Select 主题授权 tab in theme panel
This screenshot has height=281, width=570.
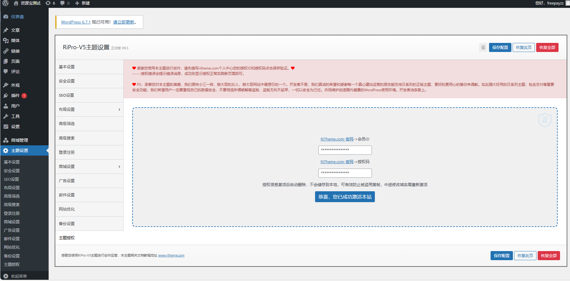click(x=89, y=238)
